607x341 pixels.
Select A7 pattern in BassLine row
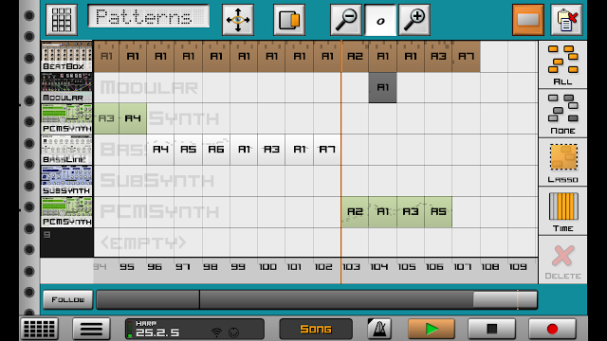pos(327,150)
